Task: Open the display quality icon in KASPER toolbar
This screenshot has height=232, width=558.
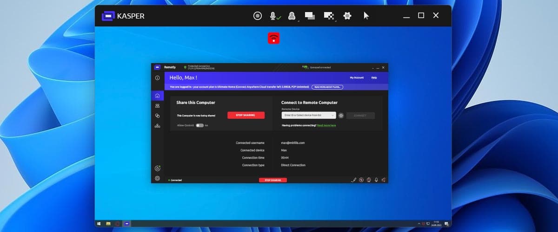Action: pyautogui.click(x=329, y=16)
